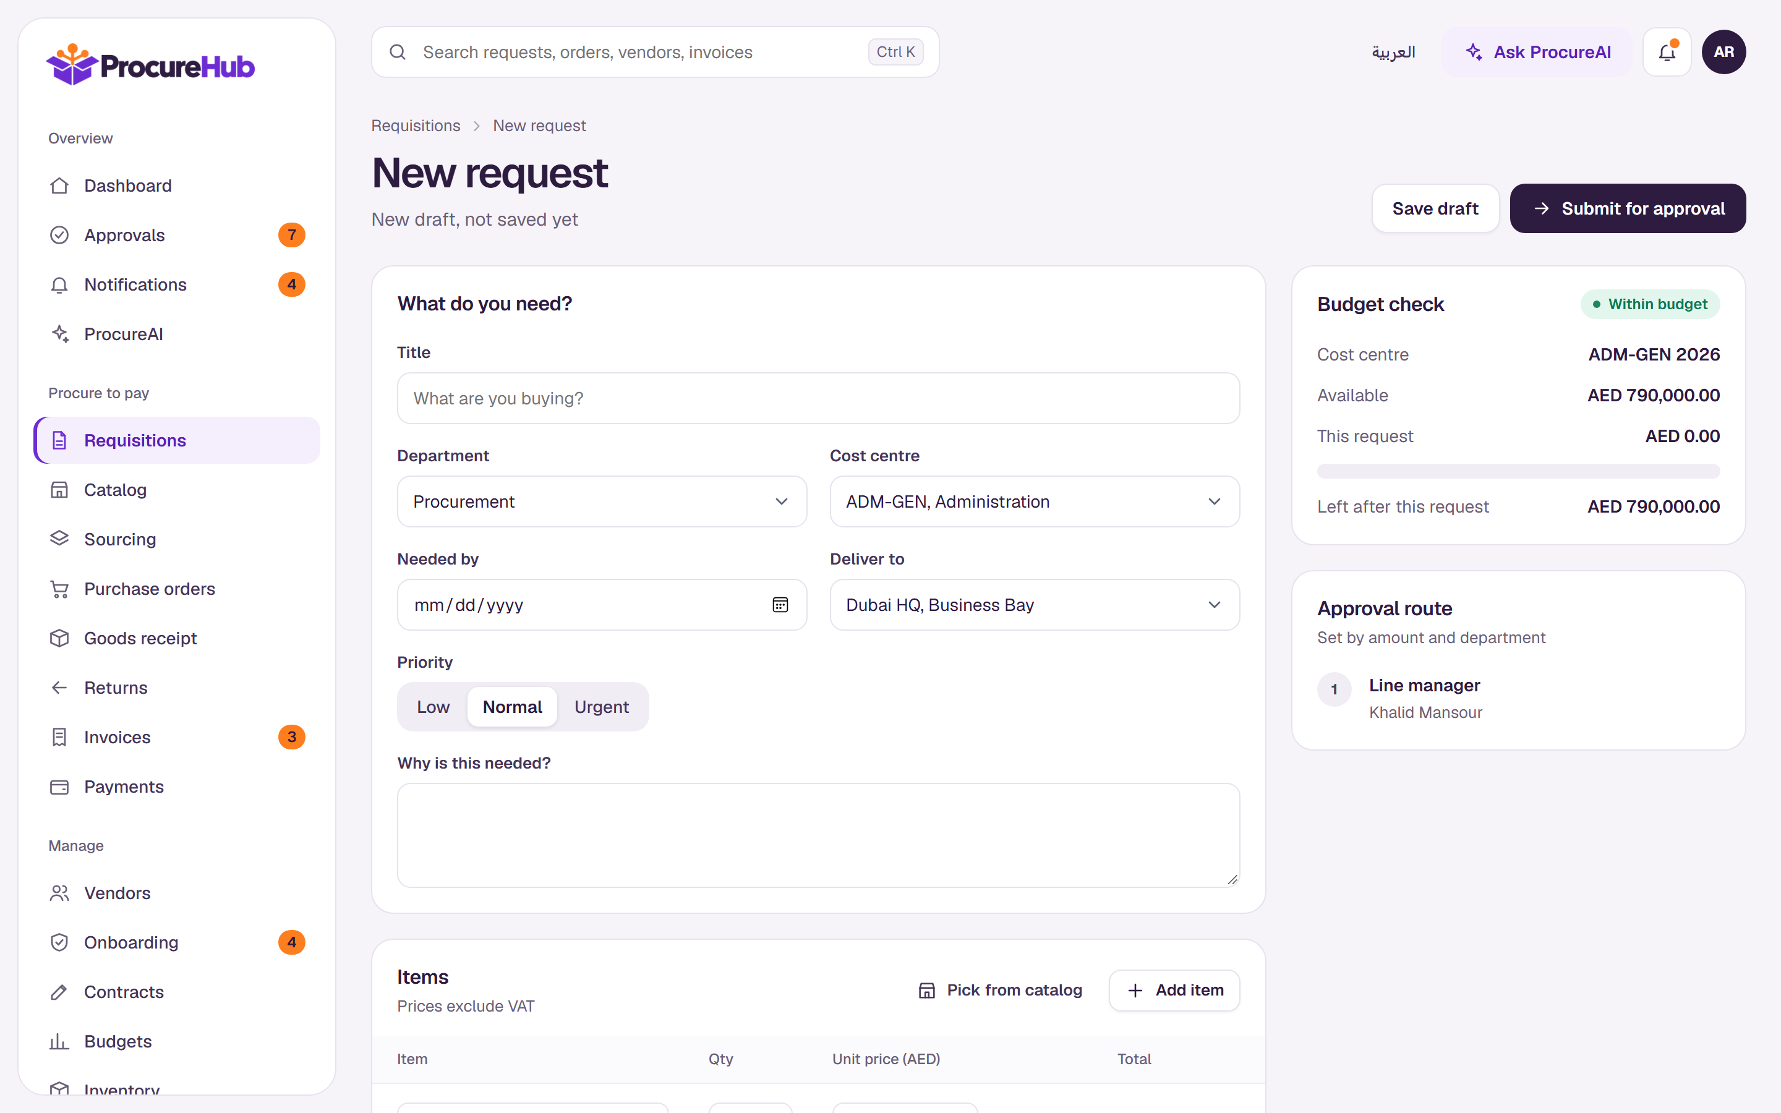Set priority to Urgent
The height and width of the screenshot is (1113, 1781).
click(601, 707)
